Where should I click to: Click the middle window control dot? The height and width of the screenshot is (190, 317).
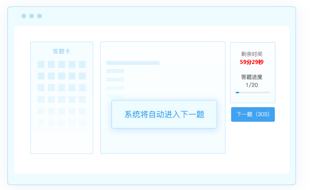tap(32, 16)
